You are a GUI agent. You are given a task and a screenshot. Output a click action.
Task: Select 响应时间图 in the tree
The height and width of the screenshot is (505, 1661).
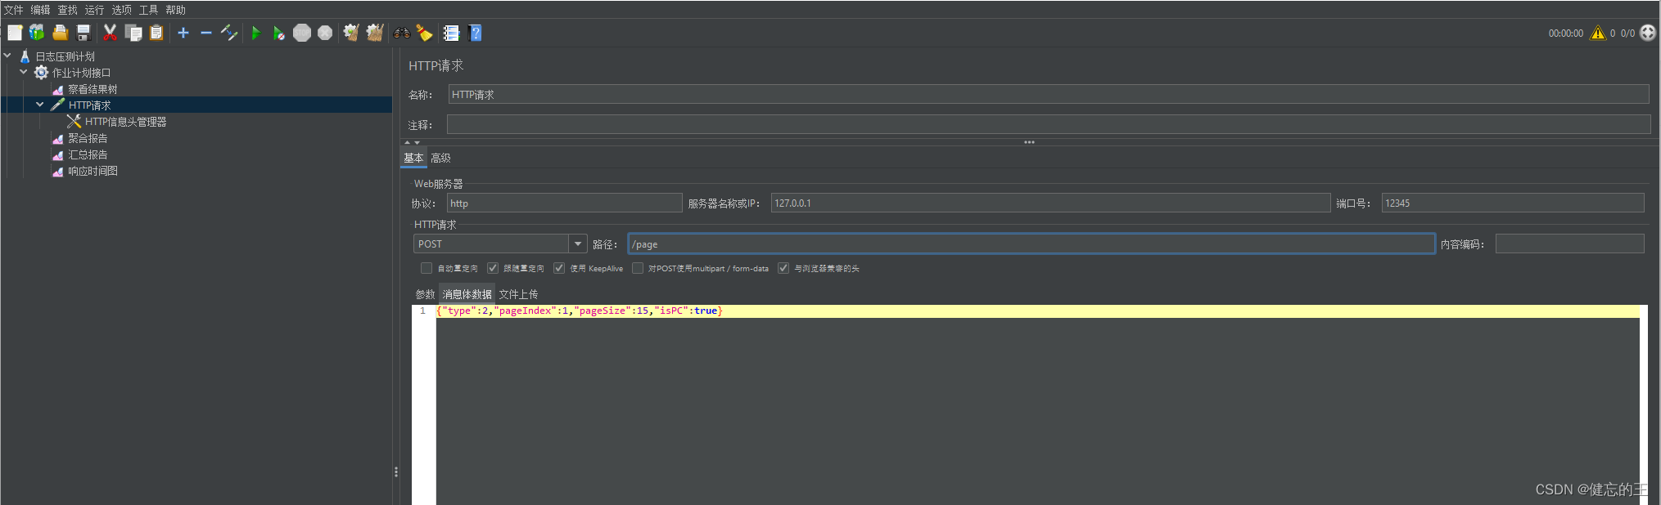pos(93,171)
